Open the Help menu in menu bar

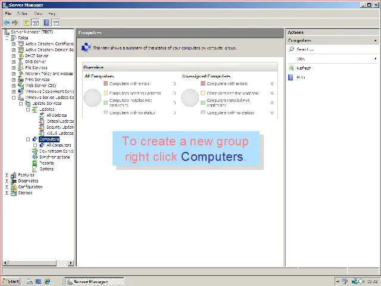[x=52, y=14]
